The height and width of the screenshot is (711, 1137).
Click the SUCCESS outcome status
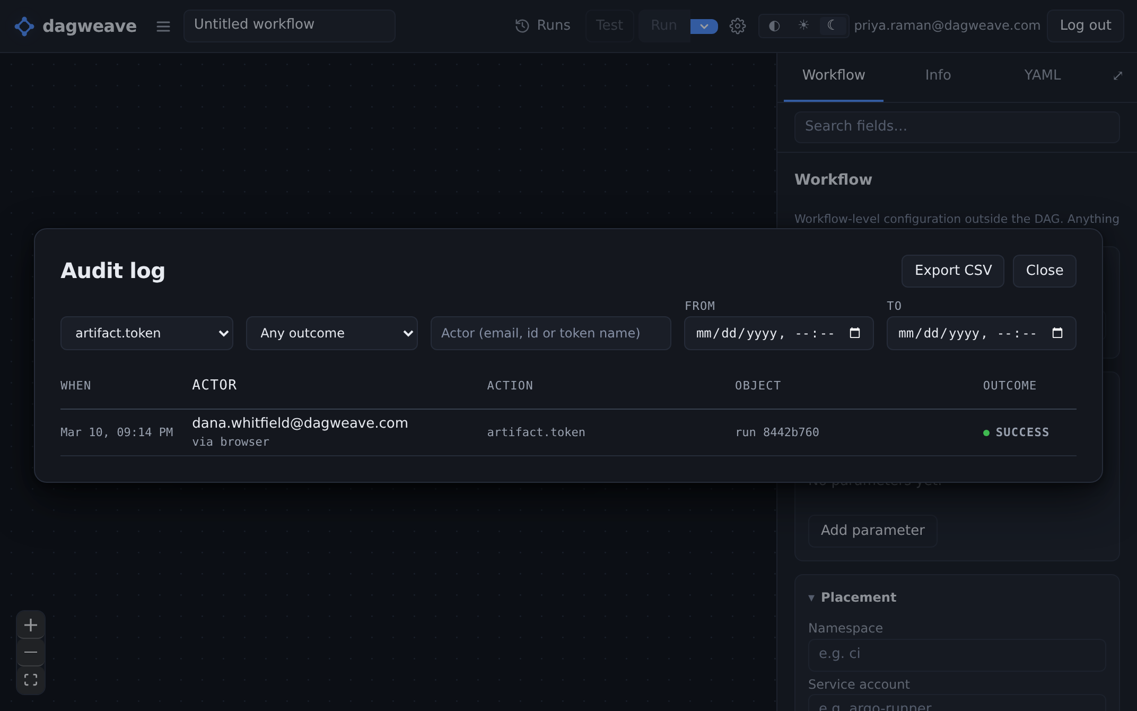pyautogui.click(x=1016, y=432)
